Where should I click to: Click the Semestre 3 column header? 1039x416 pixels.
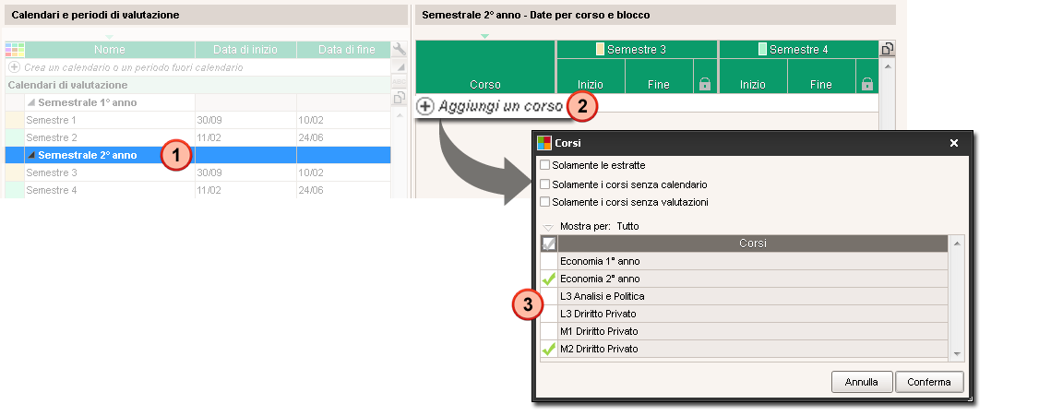coord(638,50)
